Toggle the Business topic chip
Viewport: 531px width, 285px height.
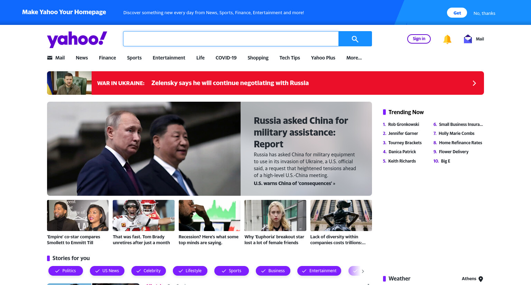(x=273, y=271)
